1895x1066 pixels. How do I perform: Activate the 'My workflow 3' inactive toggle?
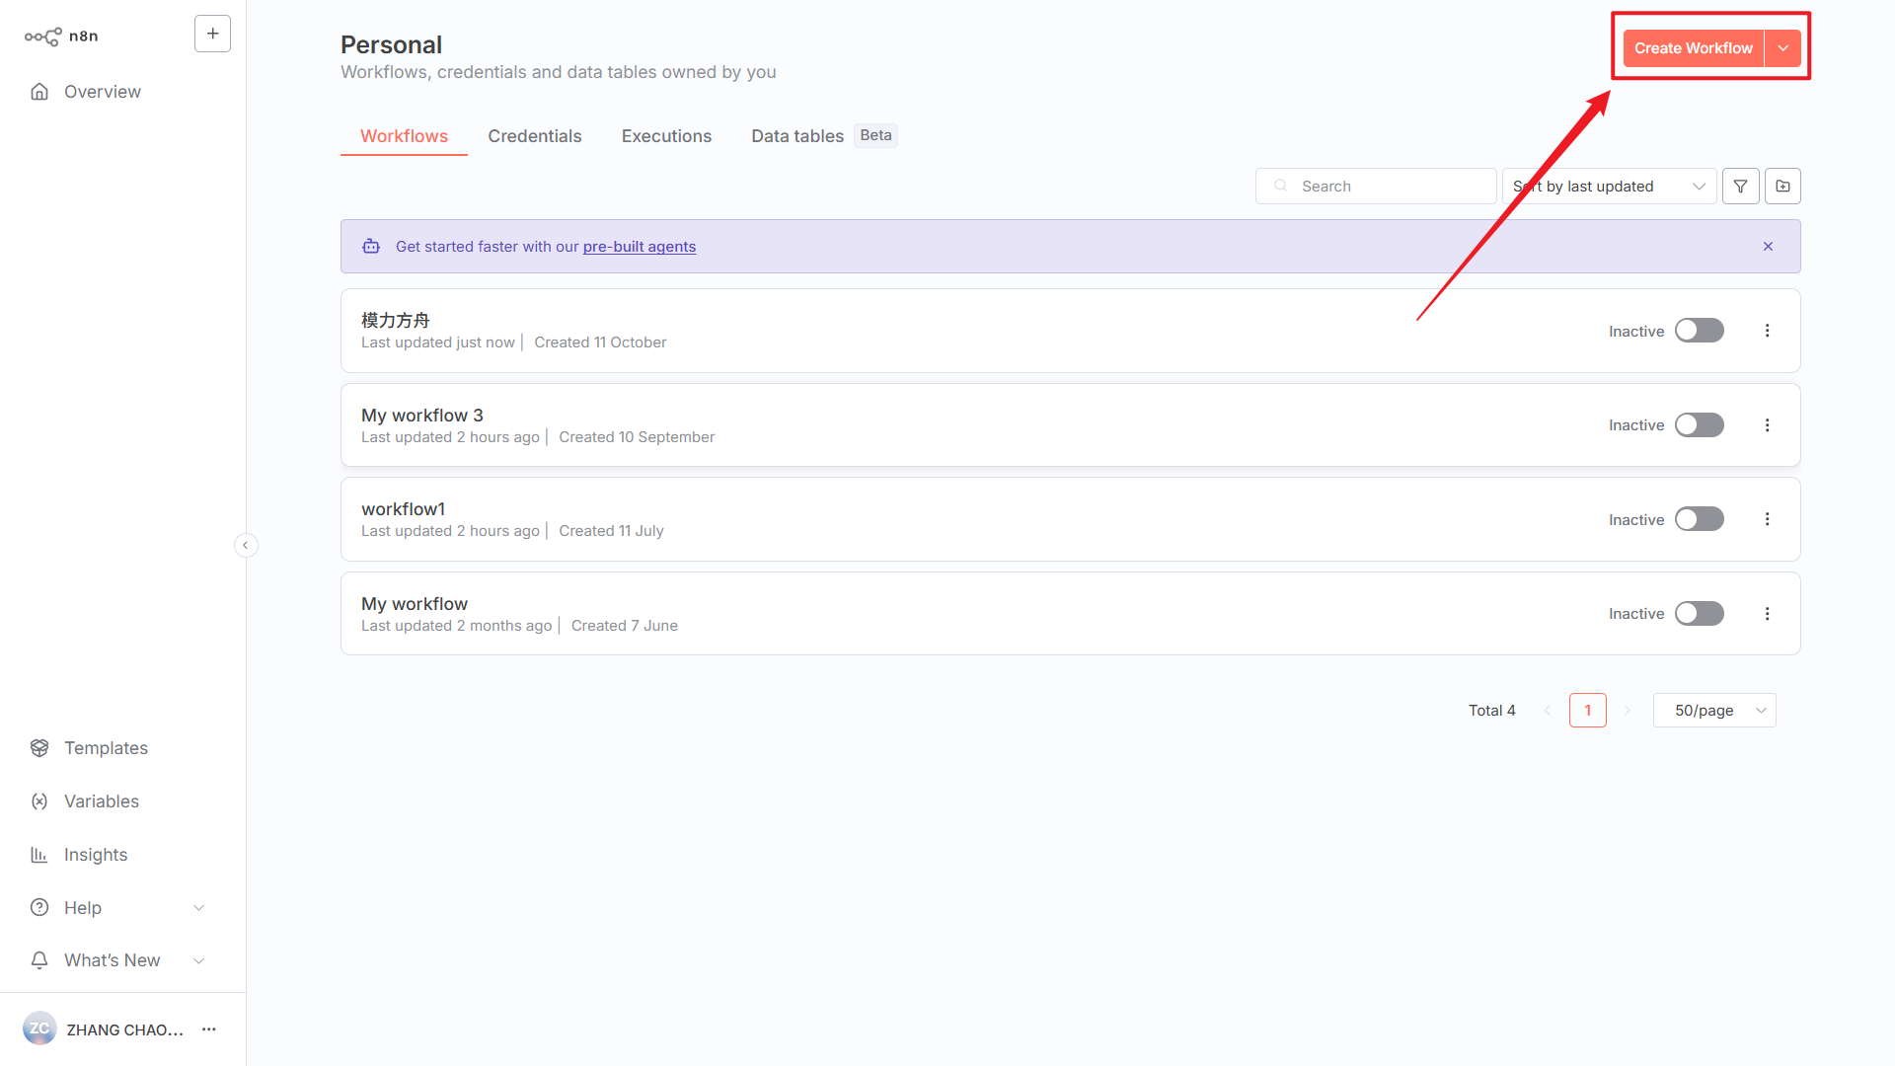[1699, 424]
